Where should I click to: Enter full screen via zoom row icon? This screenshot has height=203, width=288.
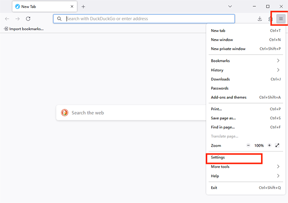(278, 145)
